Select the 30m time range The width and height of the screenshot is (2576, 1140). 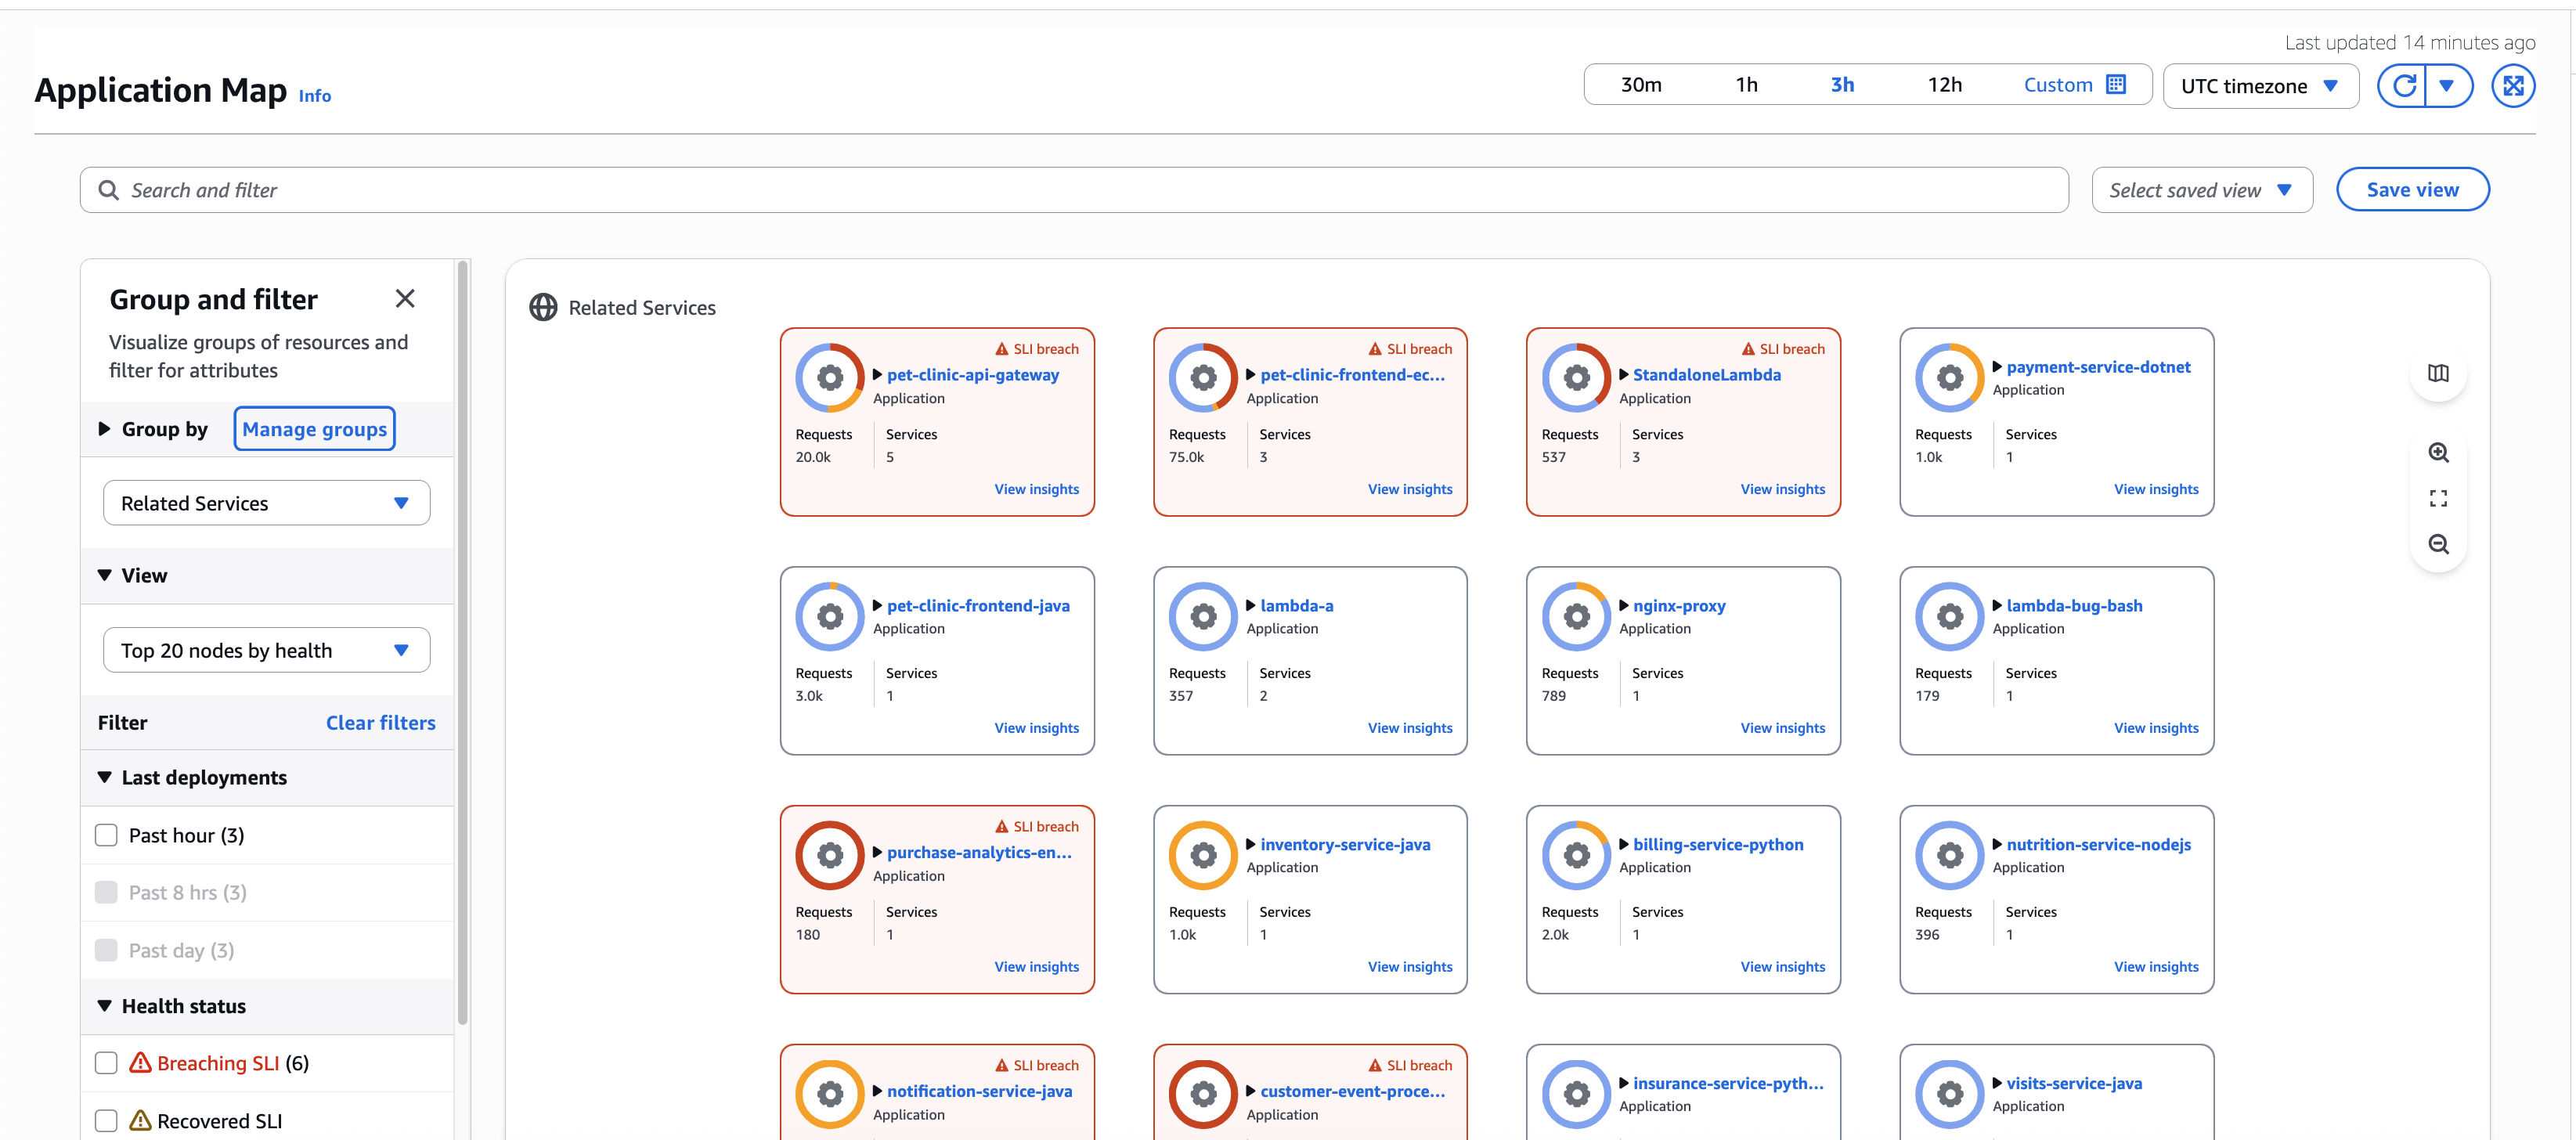pyautogui.click(x=1642, y=84)
